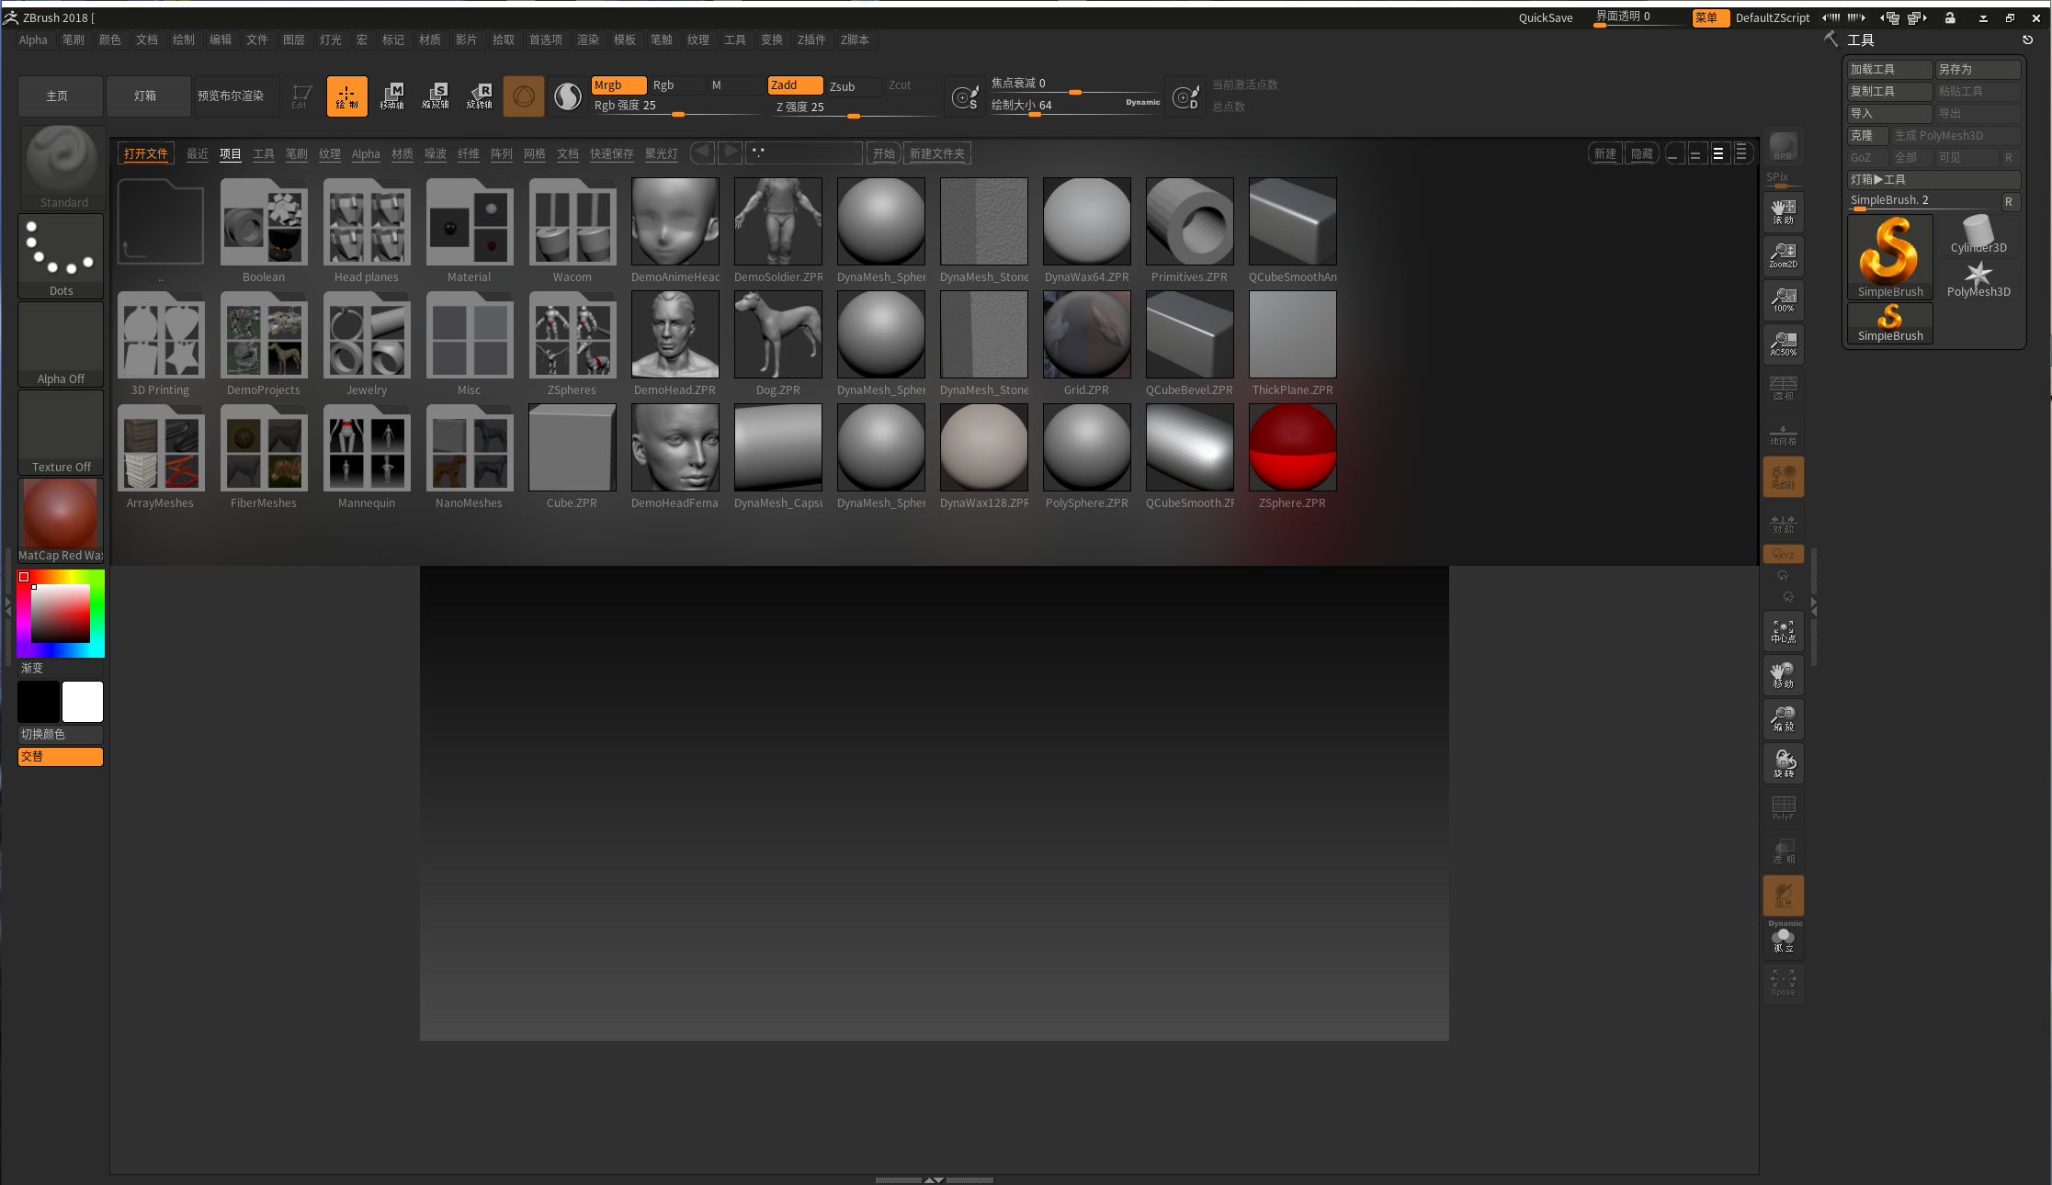Screen dimensions: 2052x1185
Task: Toggle the Dynamic draw size option
Action: 1142,102
